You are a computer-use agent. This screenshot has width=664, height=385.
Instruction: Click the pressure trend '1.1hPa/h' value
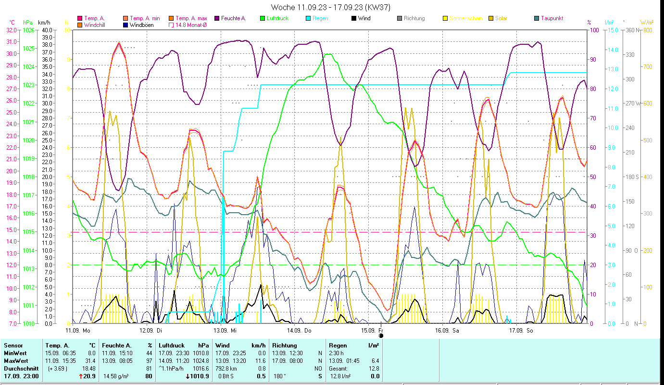click(x=172, y=368)
